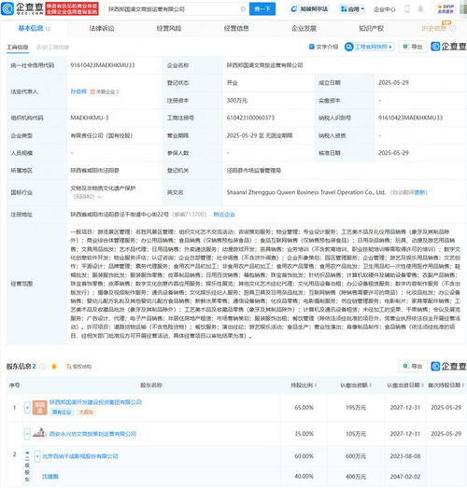Clear the company search box text
Screen dimensions: 467x488
[243, 9]
